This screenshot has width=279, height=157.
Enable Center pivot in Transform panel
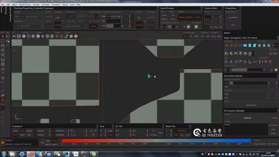tap(22, 131)
